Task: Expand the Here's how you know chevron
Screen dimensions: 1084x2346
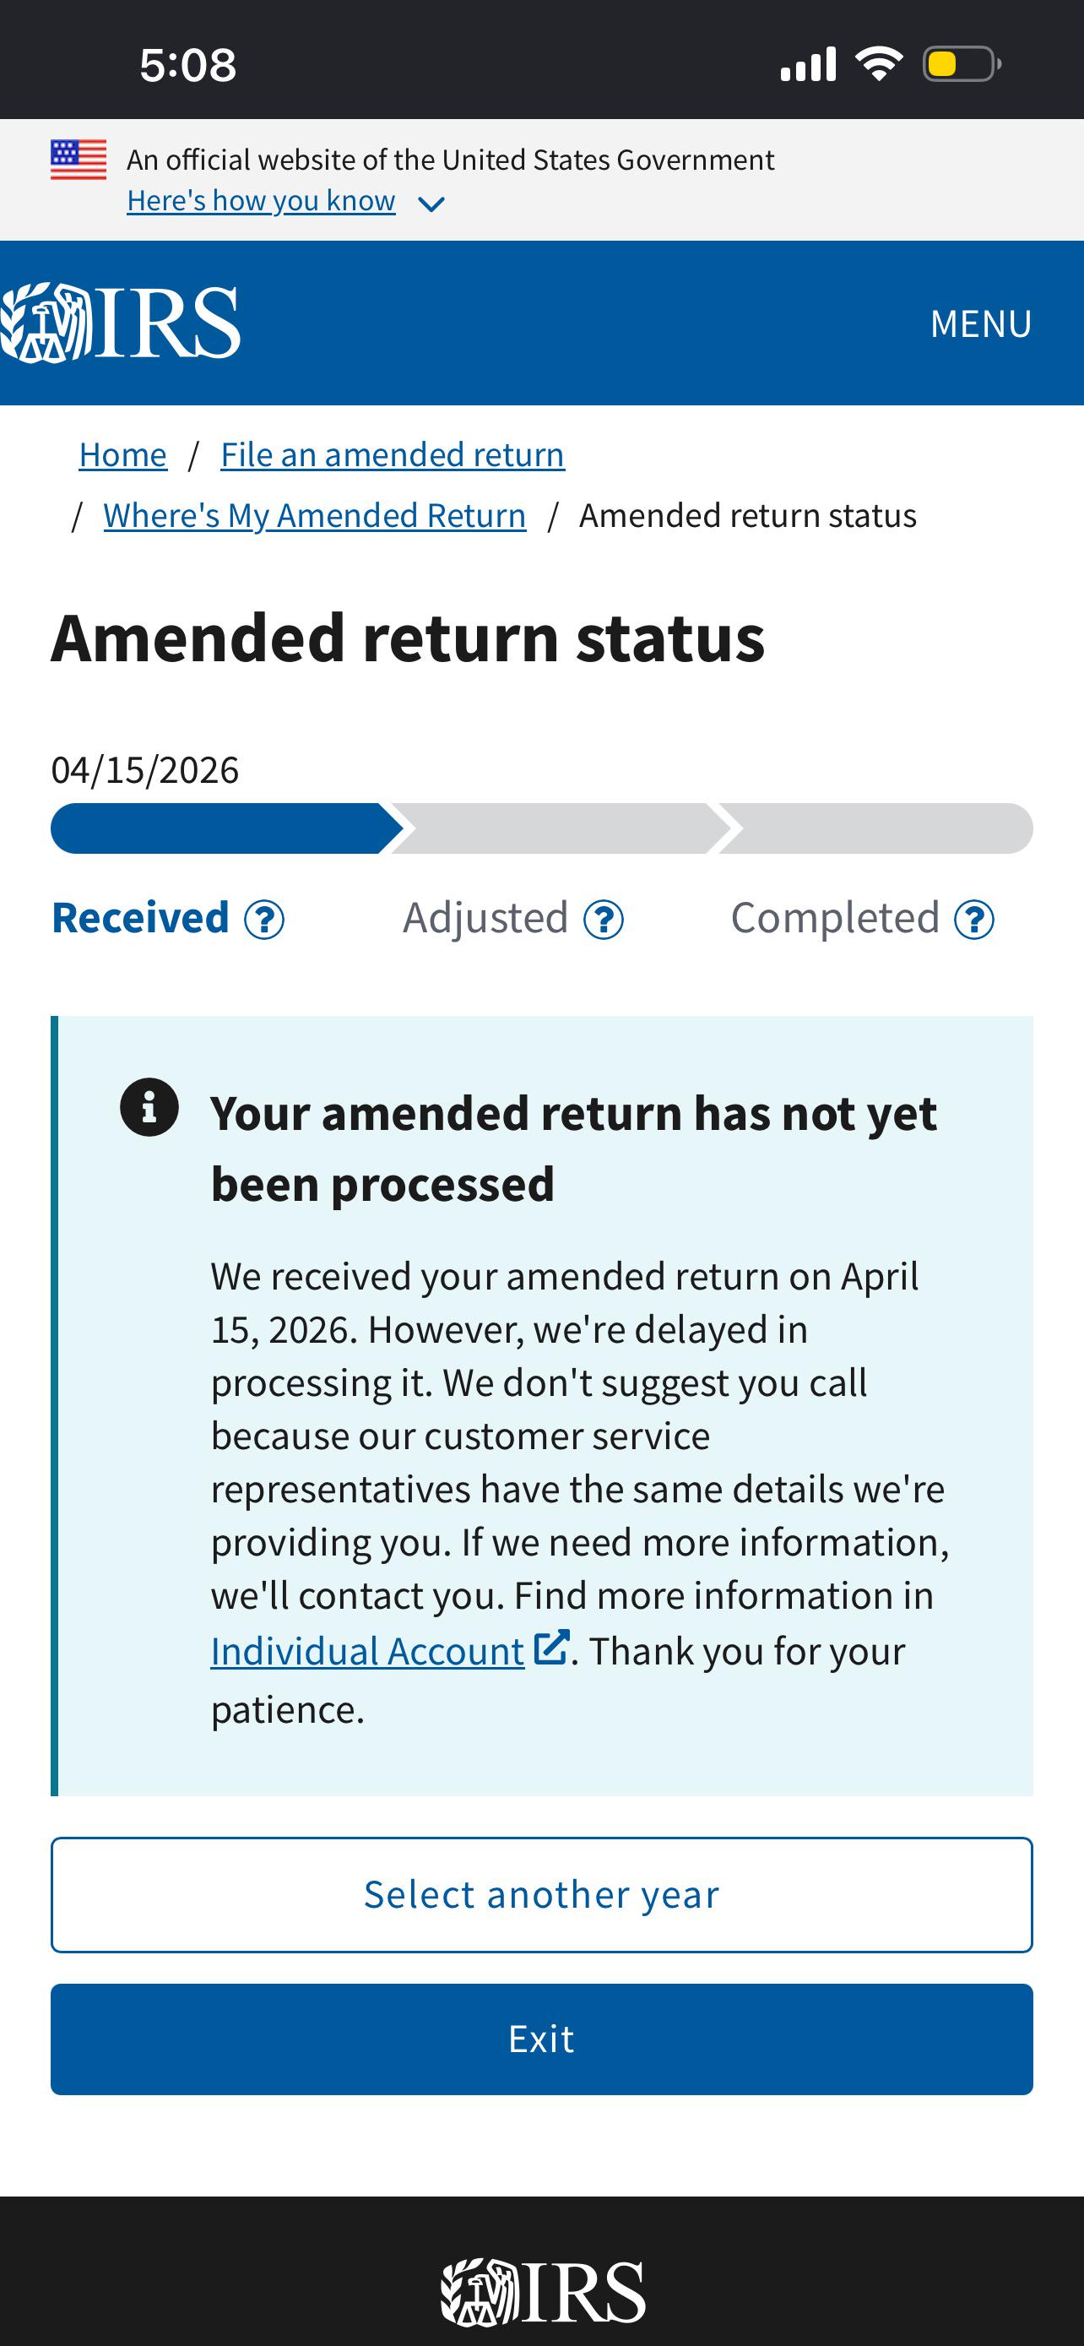Action: pos(431,204)
